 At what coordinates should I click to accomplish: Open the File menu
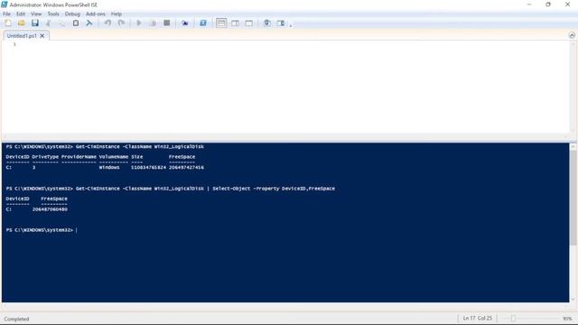(6, 14)
